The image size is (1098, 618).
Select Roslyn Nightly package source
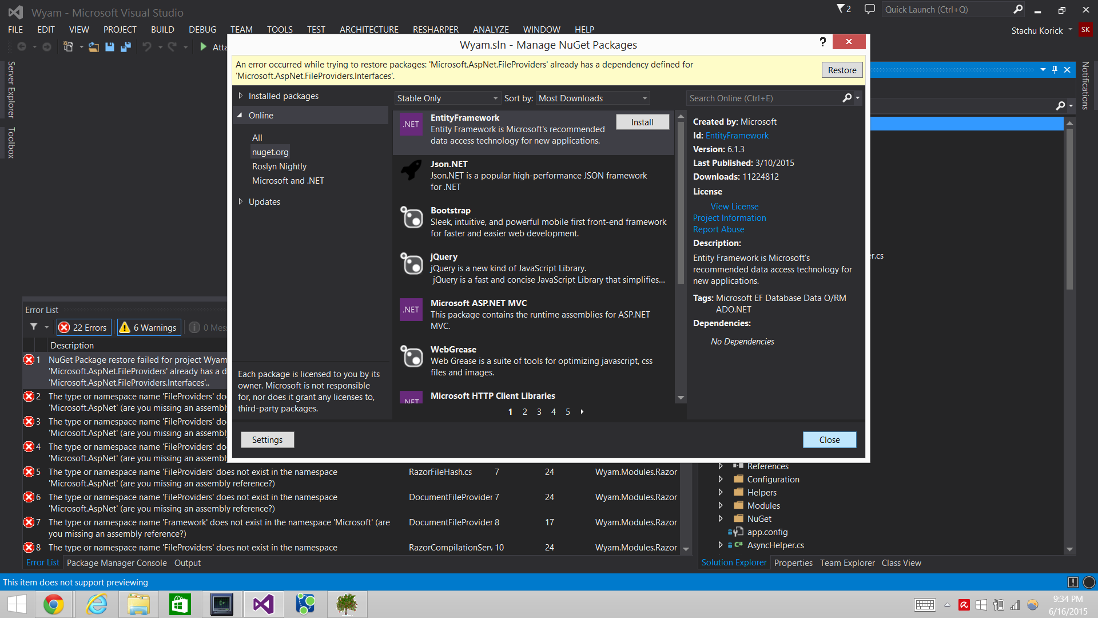point(279,166)
